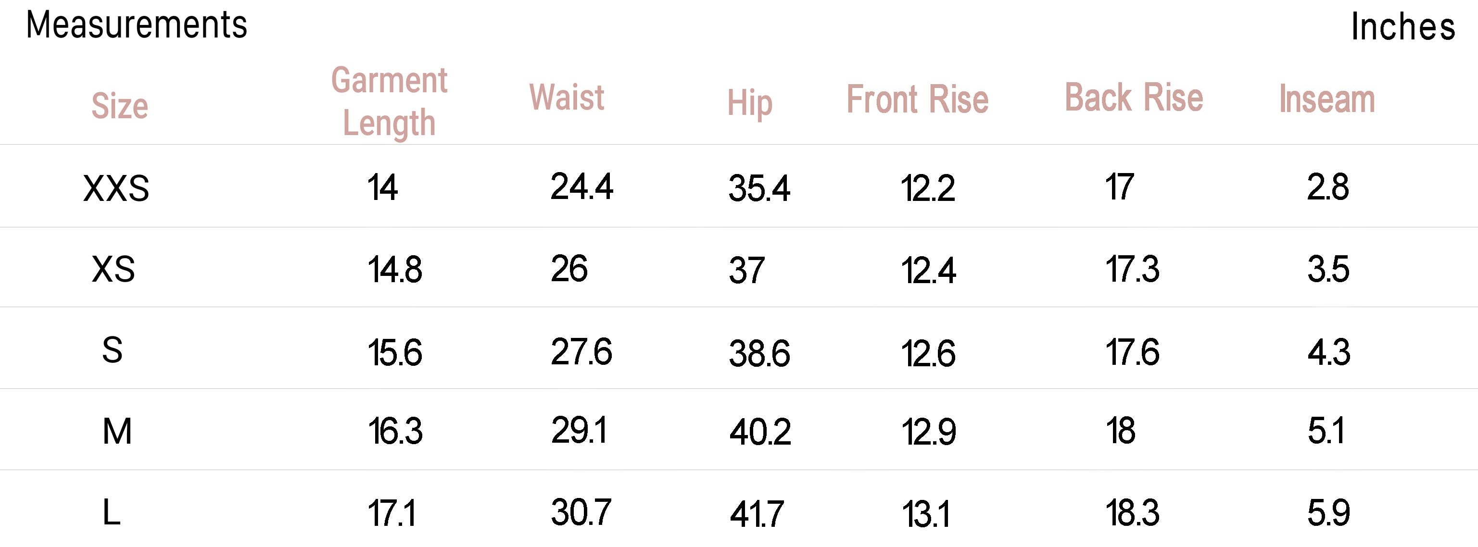Click the L front rise value 13.1
This screenshot has width=1478, height=547.
(925, 514)
